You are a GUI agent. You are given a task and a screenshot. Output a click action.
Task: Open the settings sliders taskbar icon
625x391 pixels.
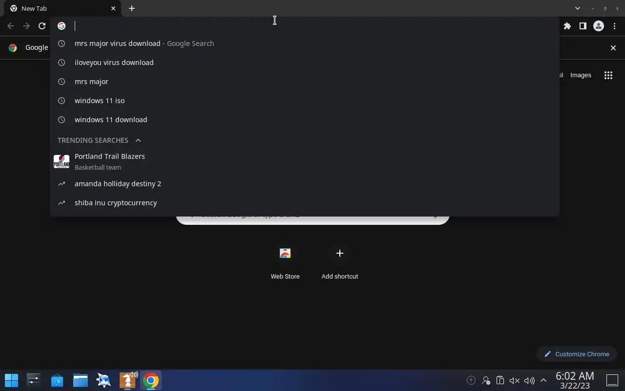coord(34,380)
